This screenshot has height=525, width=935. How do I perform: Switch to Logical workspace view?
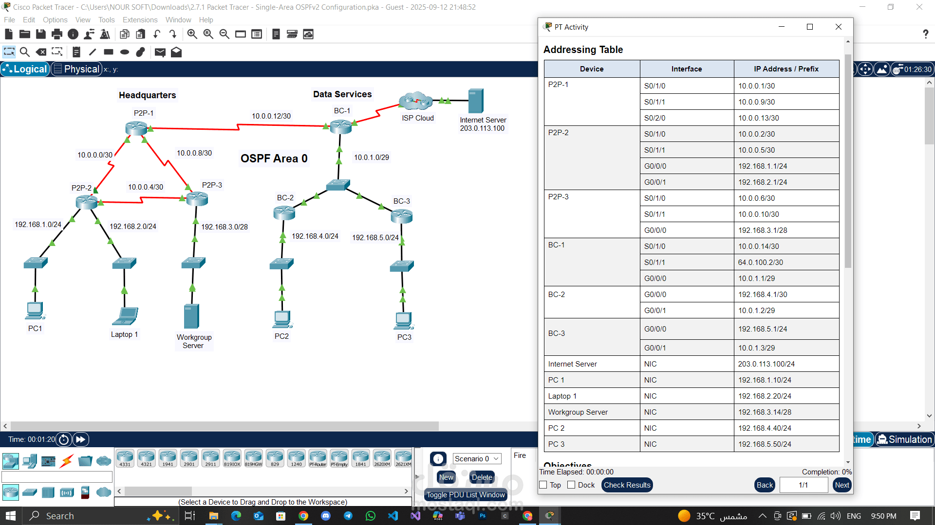25,69
